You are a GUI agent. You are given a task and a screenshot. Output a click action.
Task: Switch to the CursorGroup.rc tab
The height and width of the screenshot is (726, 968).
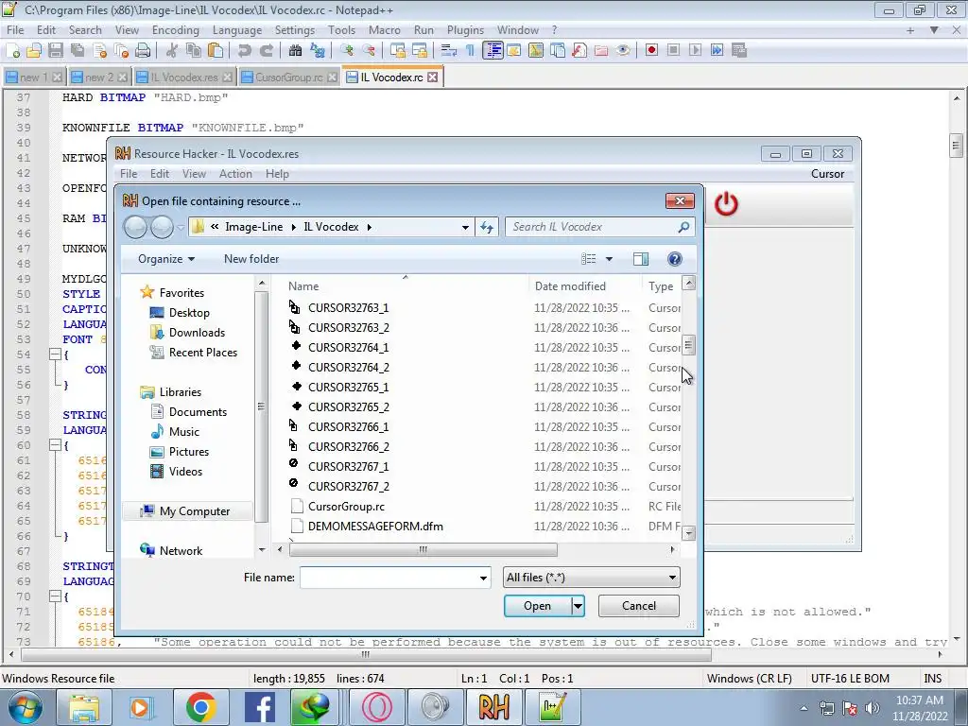click(288, 78)
